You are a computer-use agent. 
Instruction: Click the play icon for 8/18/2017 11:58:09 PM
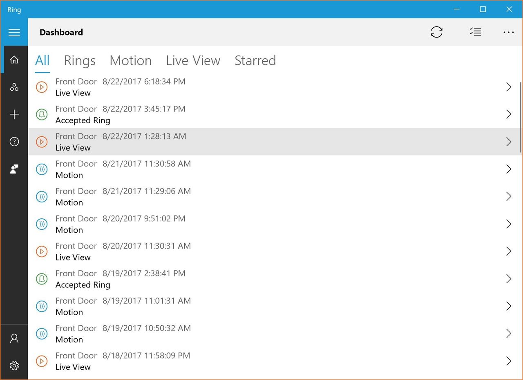tap(42, 361)
